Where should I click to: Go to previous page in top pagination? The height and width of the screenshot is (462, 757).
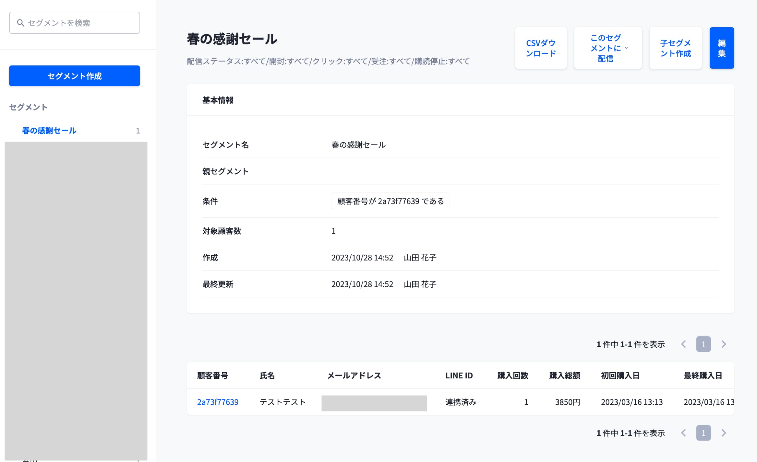(x=683, y=344)
